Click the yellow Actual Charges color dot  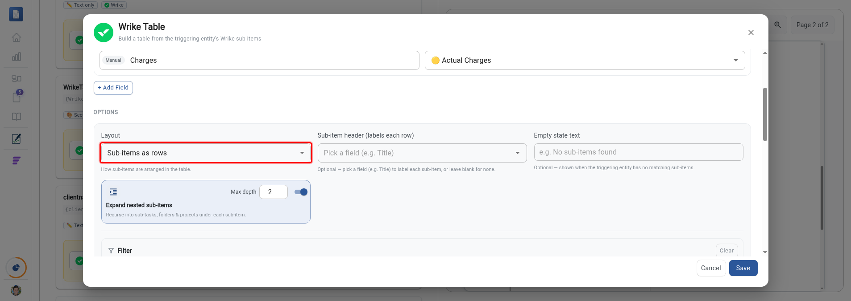[x=436, y=60]
